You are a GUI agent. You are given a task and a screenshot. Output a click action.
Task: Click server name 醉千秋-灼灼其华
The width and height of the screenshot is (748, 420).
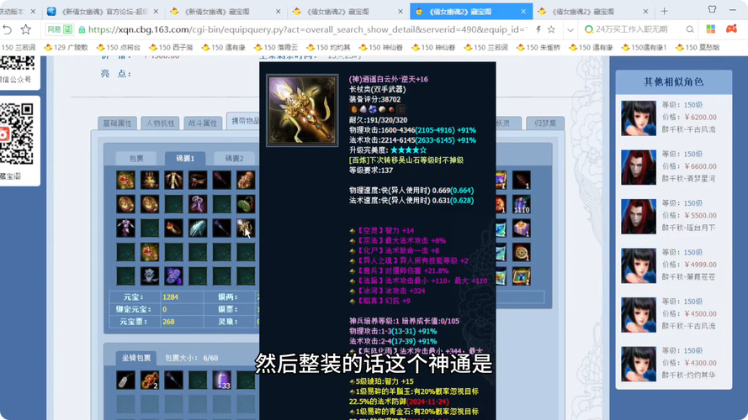[x=688, y=375]
